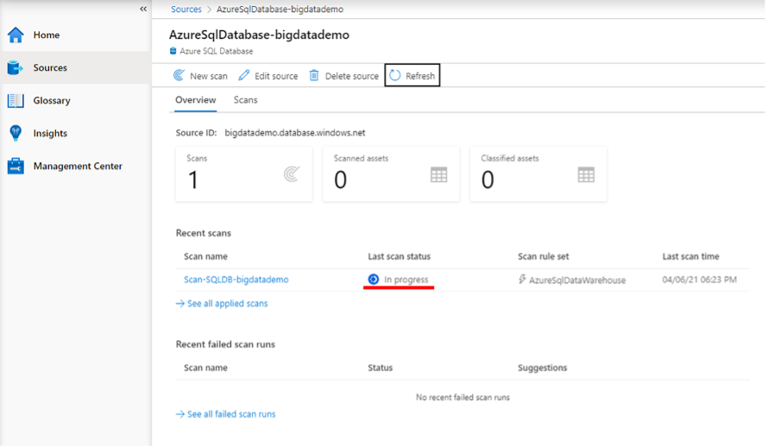
Task: Open See all failed scan runs
Action: [226, 413]
